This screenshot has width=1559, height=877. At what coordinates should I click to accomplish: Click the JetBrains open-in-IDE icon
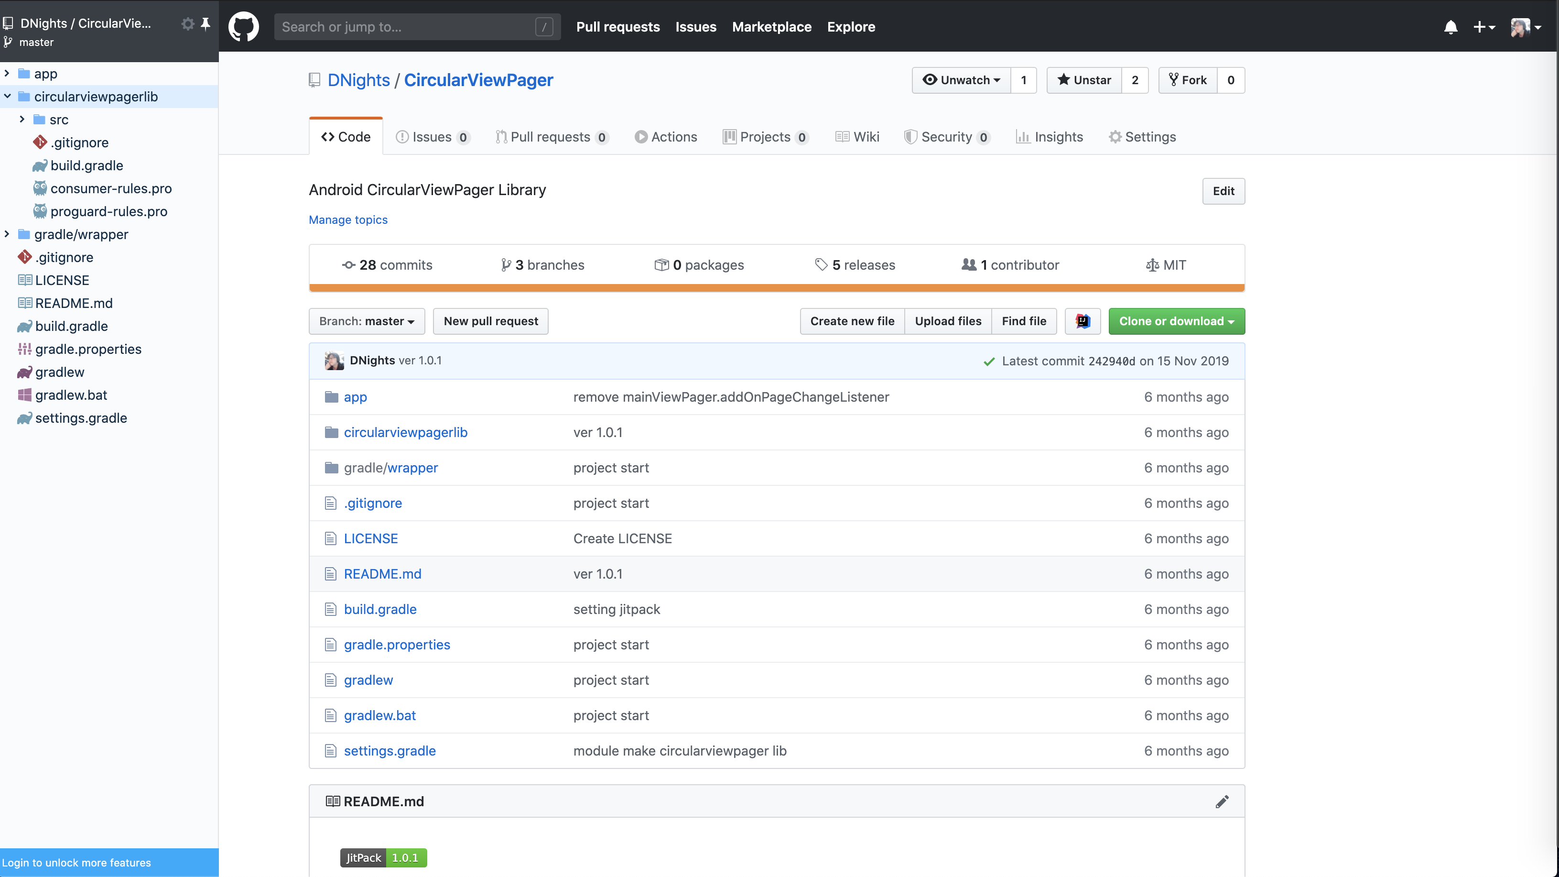pos(1083,321)
